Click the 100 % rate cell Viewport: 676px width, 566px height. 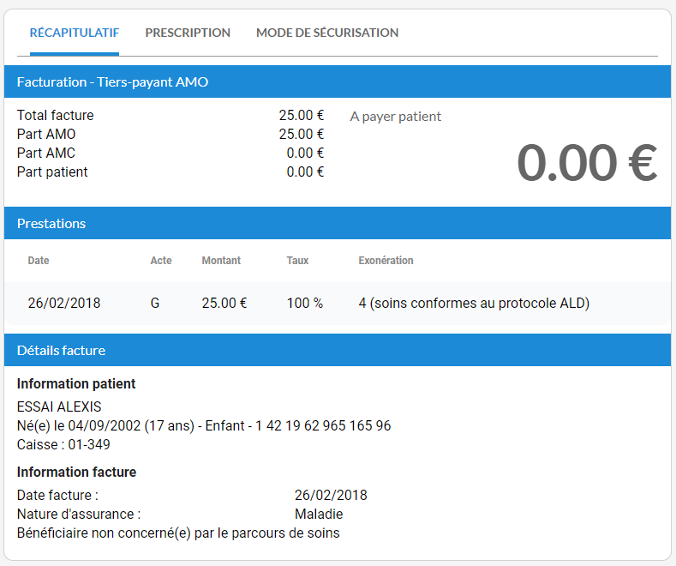(304, 303)
